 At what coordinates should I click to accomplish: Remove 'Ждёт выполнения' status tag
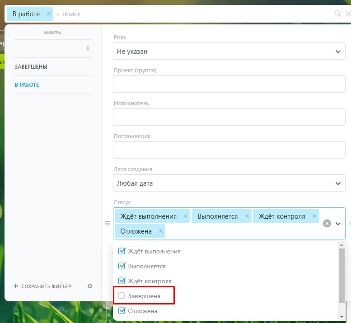(186, 216)
